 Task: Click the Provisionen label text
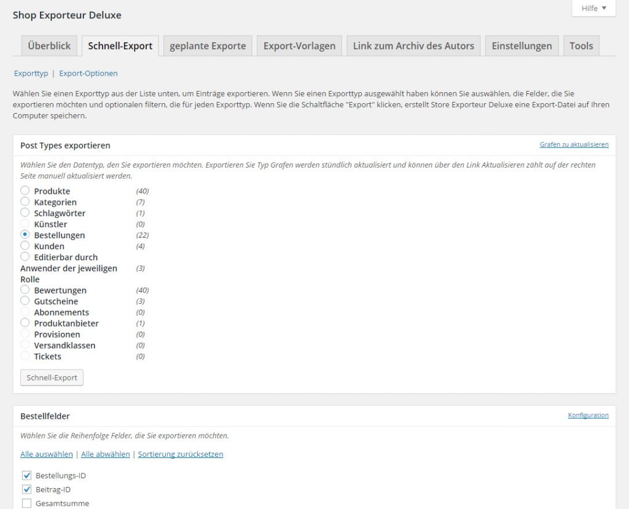(x=57, y=335)
